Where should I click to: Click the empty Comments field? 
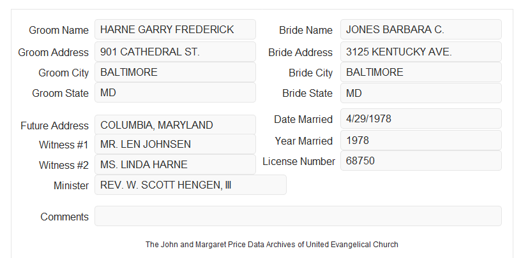coord(298,216)
